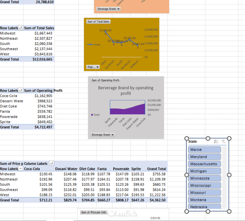
Task: Select Maine in the State slicer
Action: click(x=204, y=149)
